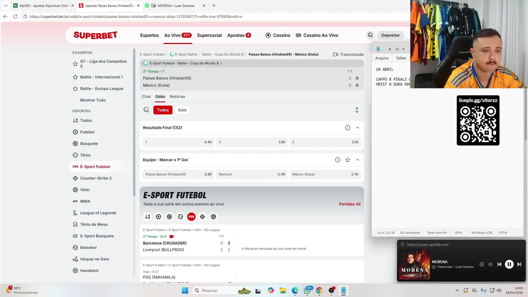Click the red FIFA round filter icon
This screenshot has width=528, height=297.
point(191,217)
